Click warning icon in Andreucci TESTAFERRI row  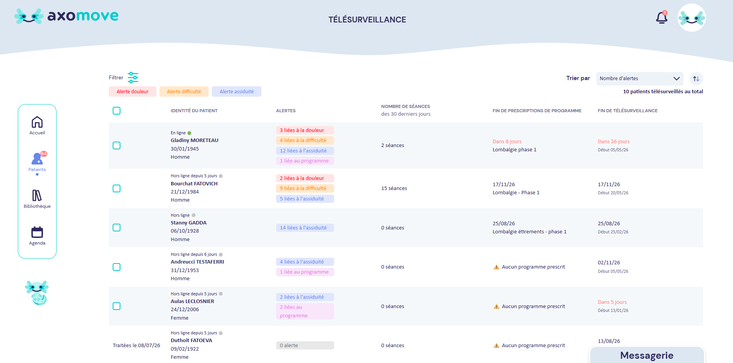pyautogui.click(x=496, y=267)
